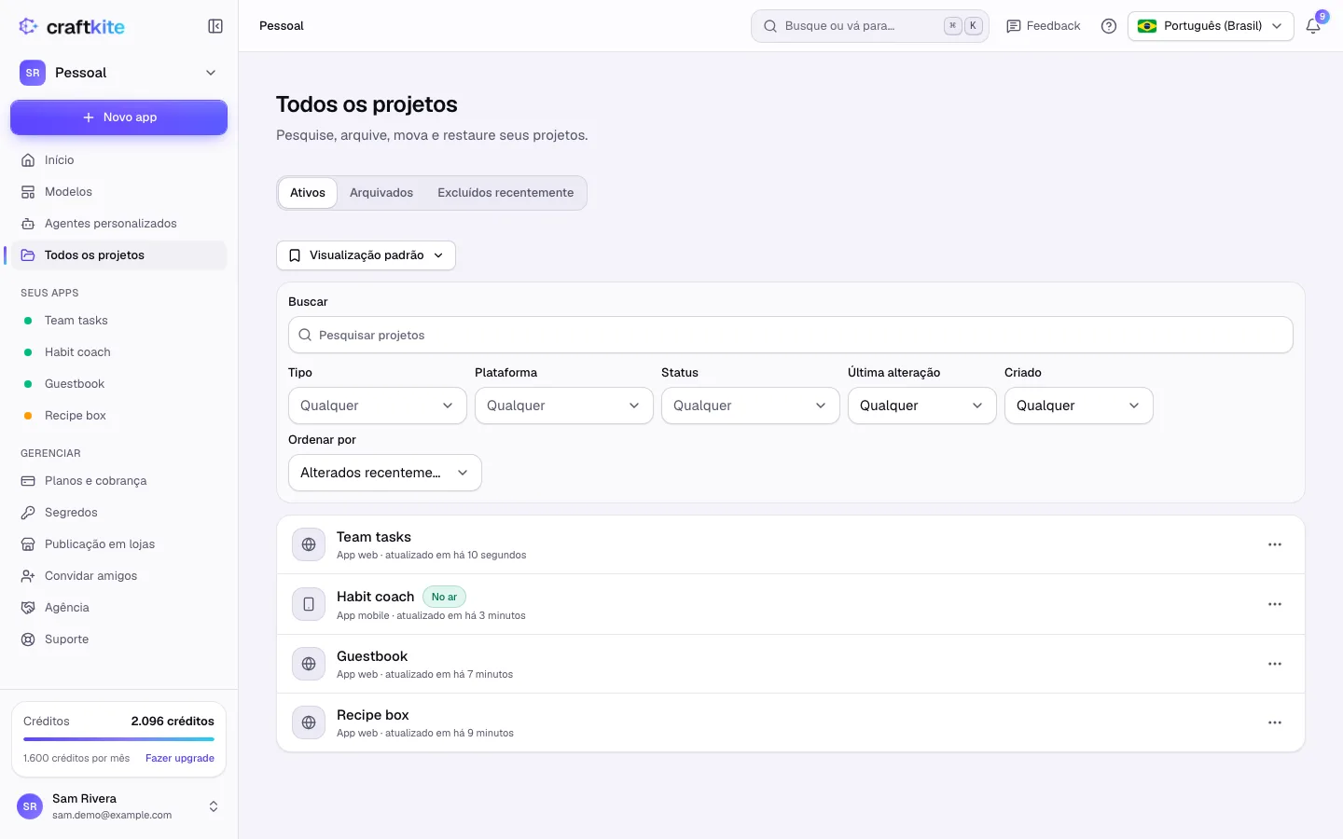Open the Plataforma filter dropdown
Viewport: 1343px width, 839px height.
click(563, 406)
